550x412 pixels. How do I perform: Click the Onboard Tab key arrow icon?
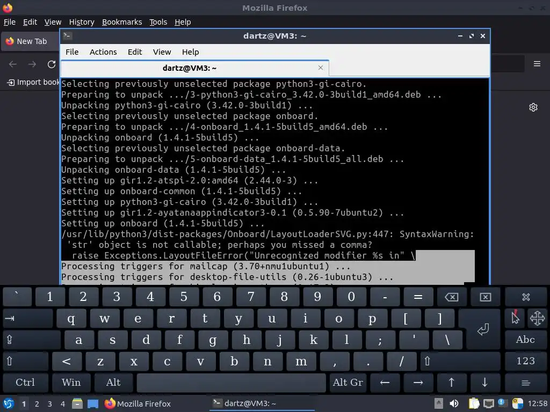28,319
